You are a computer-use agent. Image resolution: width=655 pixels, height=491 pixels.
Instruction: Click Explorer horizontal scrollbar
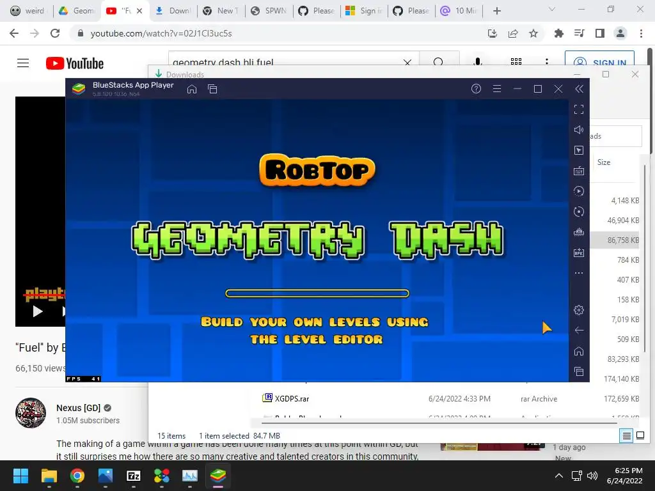coord(439,423)
